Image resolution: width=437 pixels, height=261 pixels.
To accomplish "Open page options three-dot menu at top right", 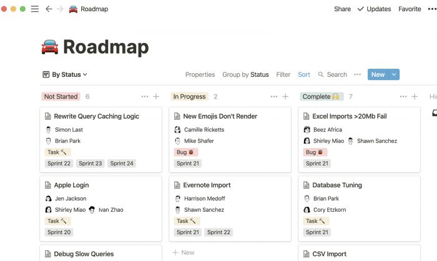I will click(432, 9).
